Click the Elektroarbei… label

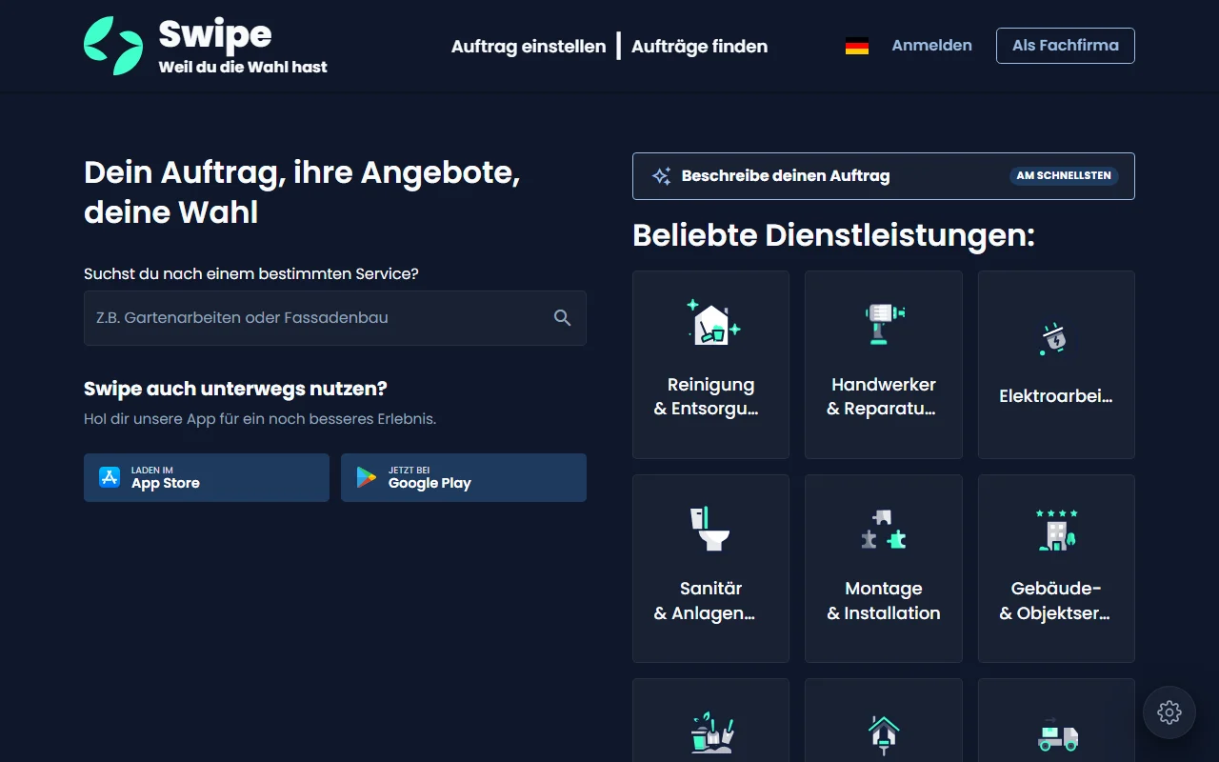(x=1056, y=396)
